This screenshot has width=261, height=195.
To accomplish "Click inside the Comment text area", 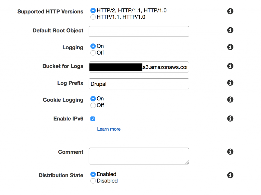I will tap(139, 156).
